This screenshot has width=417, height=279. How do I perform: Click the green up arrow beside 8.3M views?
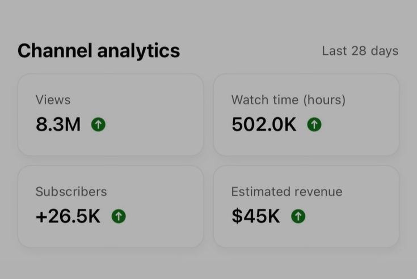98,125
